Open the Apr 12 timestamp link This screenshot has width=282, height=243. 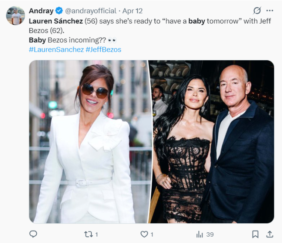point(132,11)
